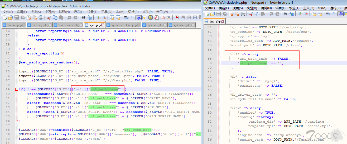The image size is (347, 144).
Task: Open document map in sys.php window toolbar
Action: click(150, 17)
